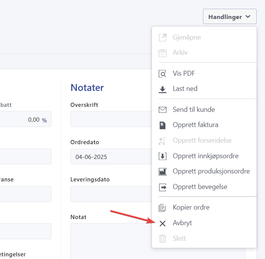This screenshot has height=259, width=265.
Task: Click the invoice icon beside Opprett faktura
Action: pyautogui.click(x=163, y=125)
